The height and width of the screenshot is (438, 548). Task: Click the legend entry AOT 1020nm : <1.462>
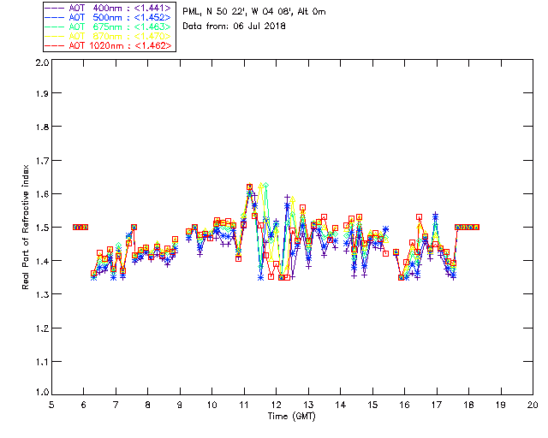pos(109,45)
